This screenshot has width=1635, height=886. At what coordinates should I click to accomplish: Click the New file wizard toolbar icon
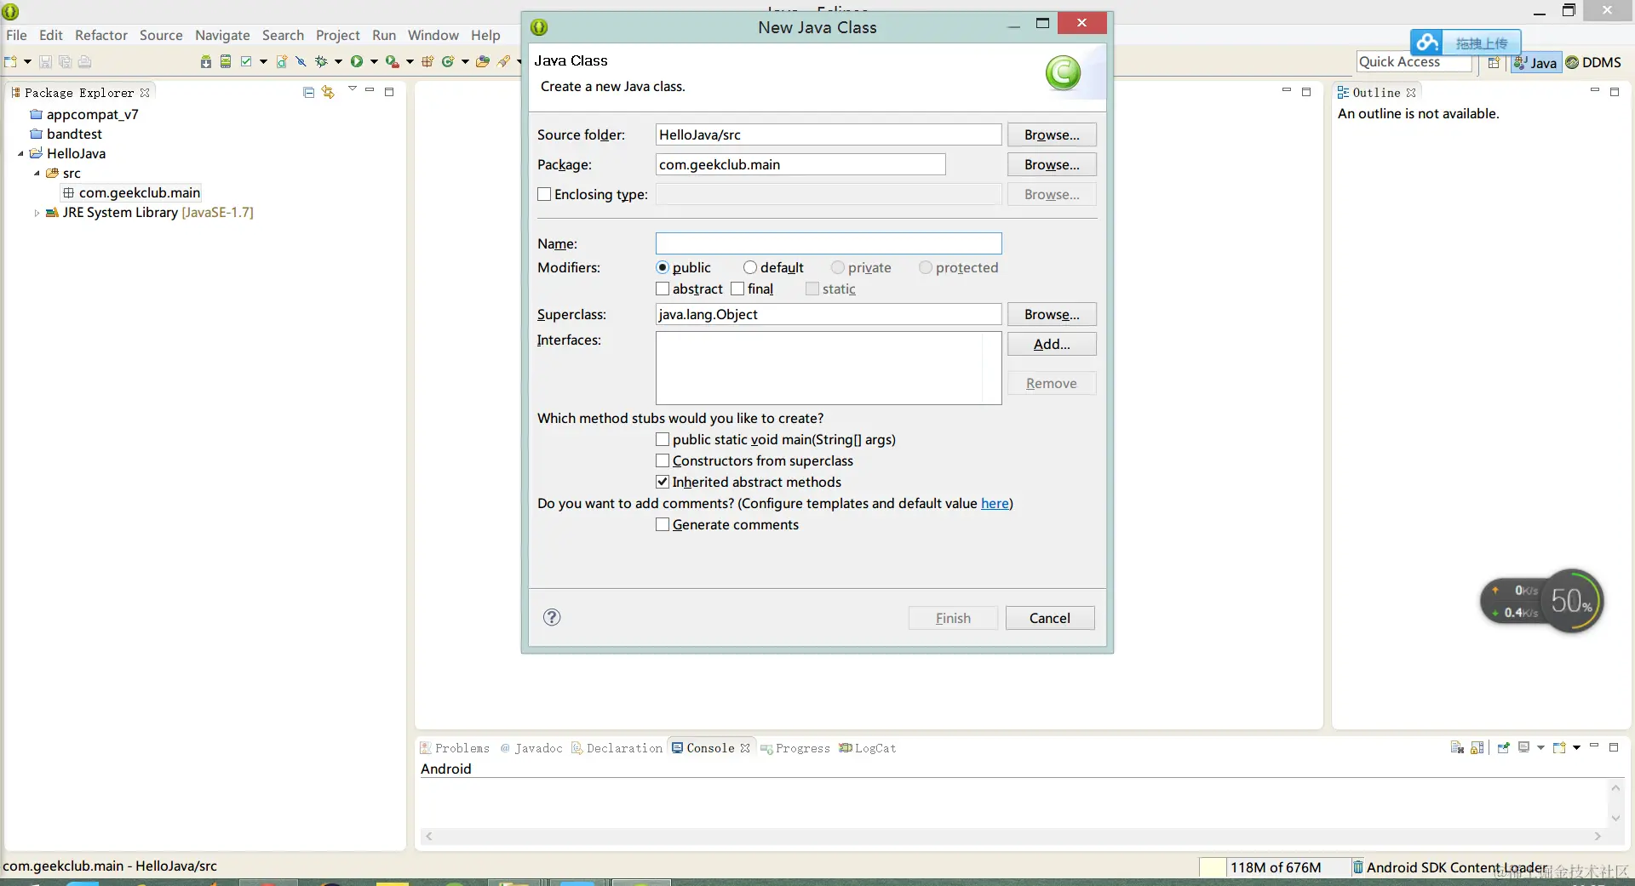click(11, 61)
